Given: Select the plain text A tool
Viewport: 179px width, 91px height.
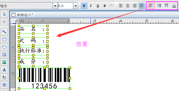Looking at the screenshot, I should click(x=4, y=70).
